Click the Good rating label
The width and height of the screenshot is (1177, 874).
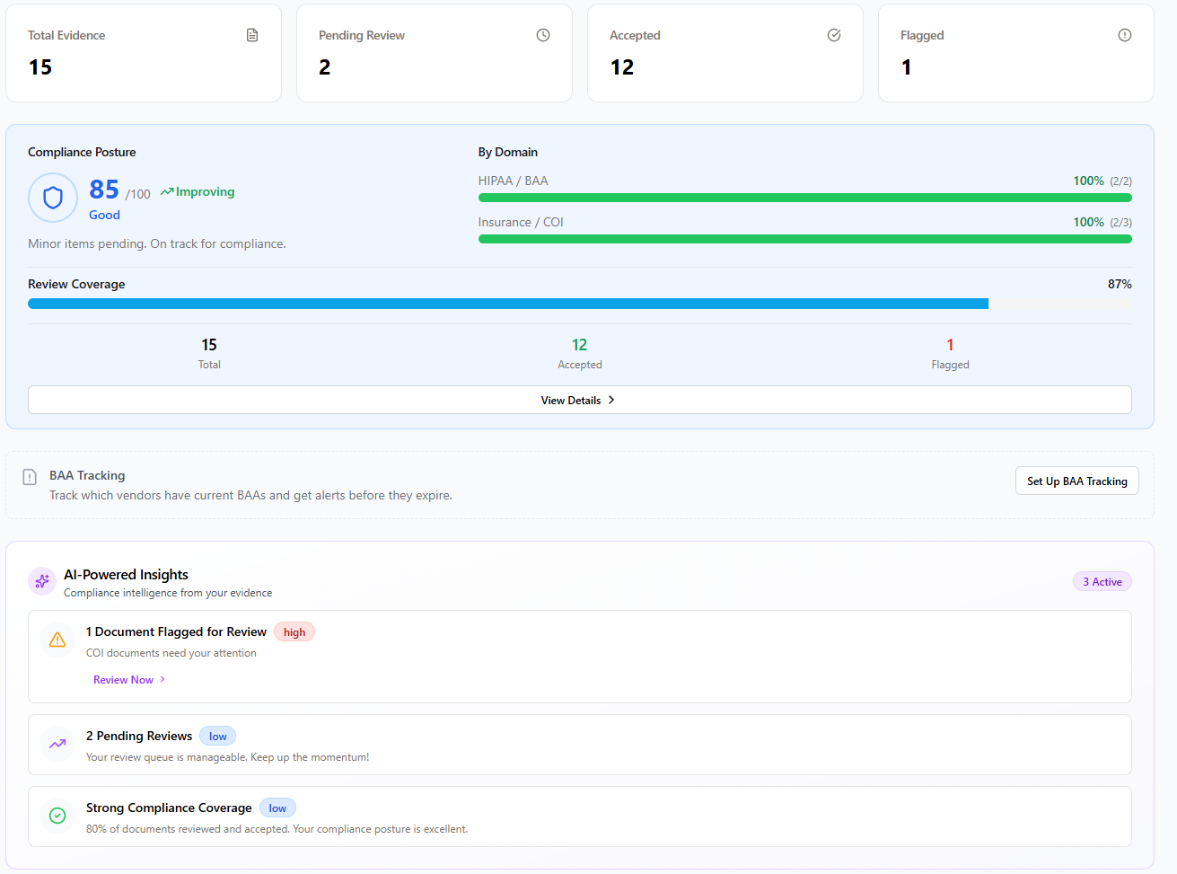[x=104, y=215]
